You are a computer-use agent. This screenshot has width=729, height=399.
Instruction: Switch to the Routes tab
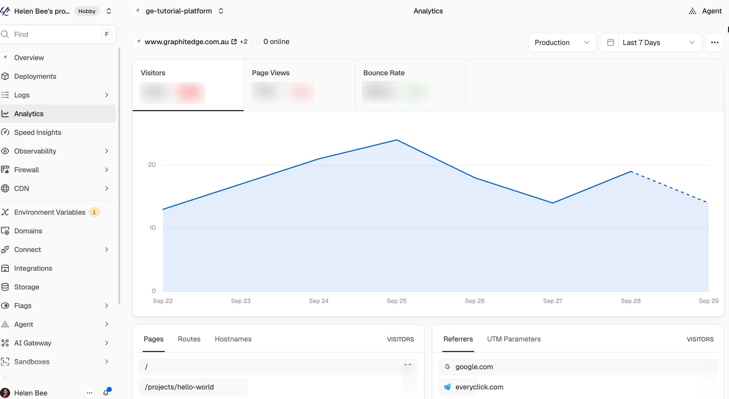[189, 339]
